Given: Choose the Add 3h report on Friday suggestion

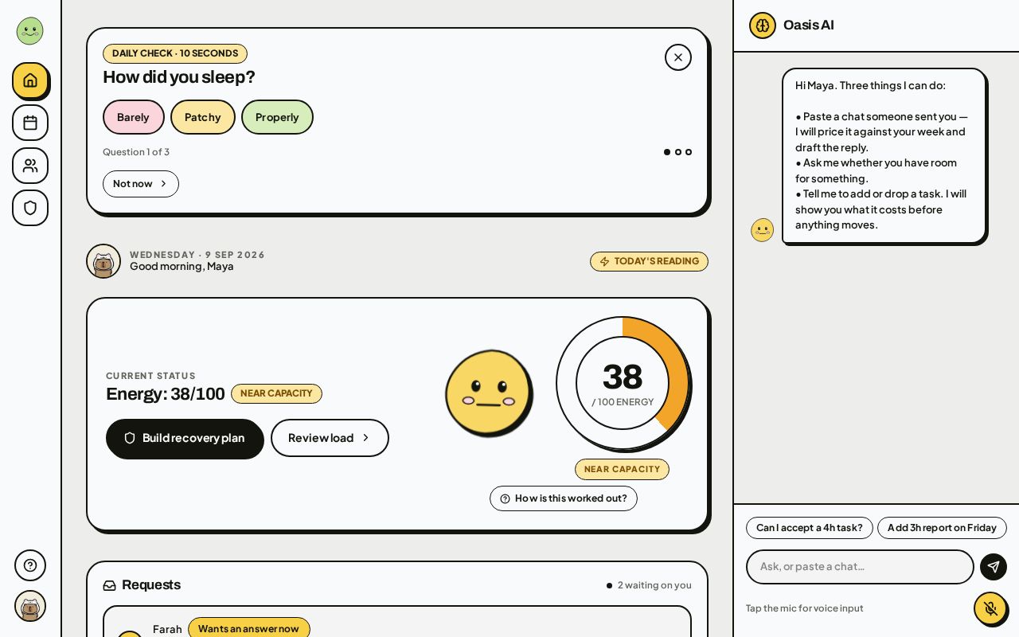Looking at the screenshot, I should pos(942,528).
